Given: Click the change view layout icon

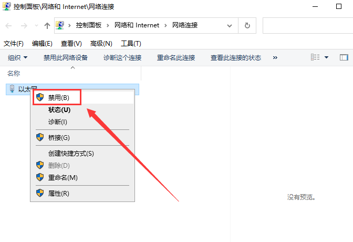Looking at the screenshot, I should click(x=316, y=57).
